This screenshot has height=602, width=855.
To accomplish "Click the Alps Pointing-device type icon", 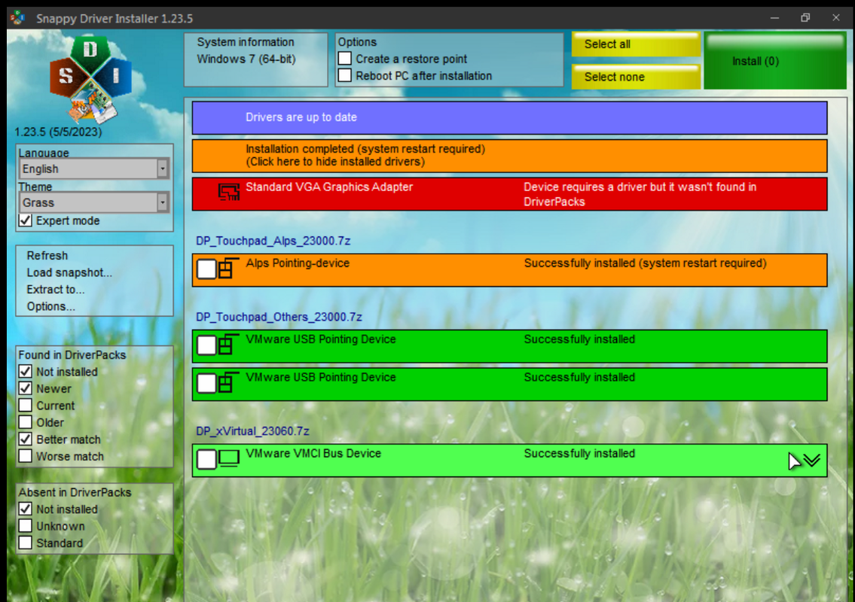I will point(229,268).
